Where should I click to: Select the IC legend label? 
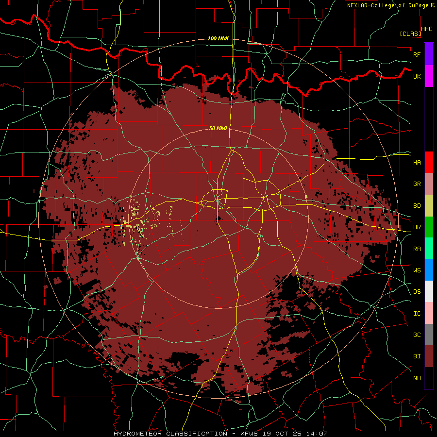coord(417,314)
